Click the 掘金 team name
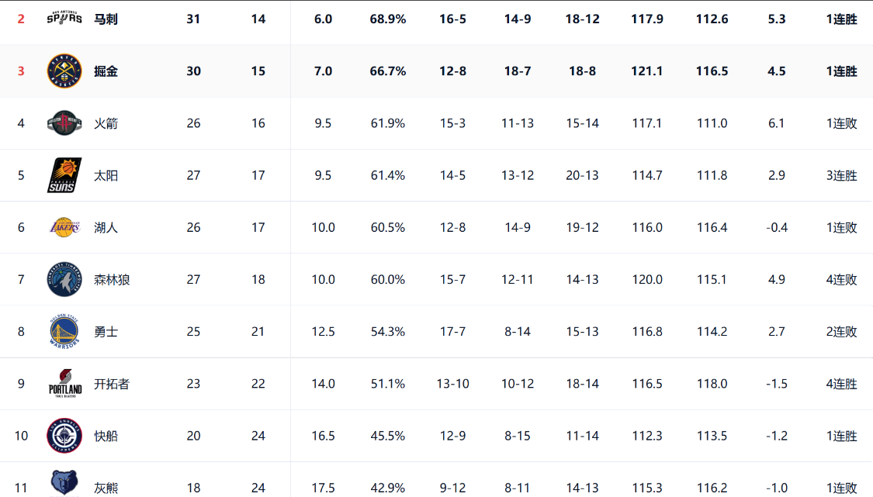 [106, 71]
